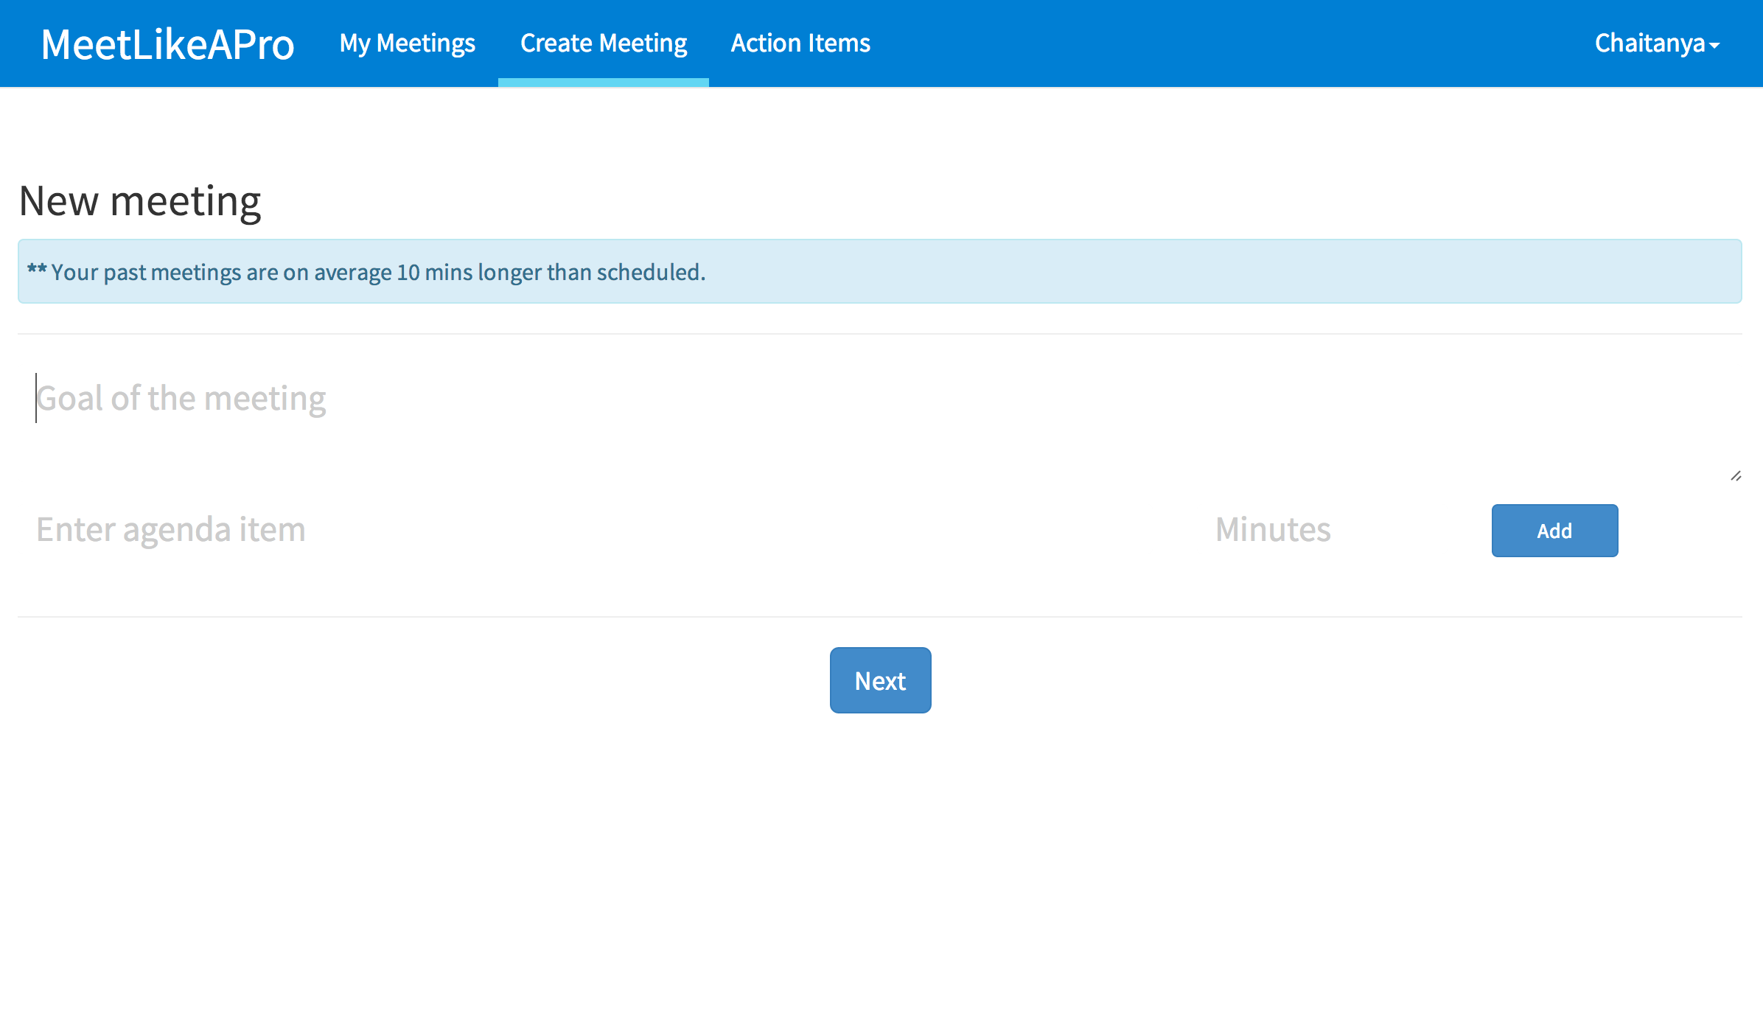Click the MeetLikeAPro brand logo
1763x1023 pixels.
167,44
